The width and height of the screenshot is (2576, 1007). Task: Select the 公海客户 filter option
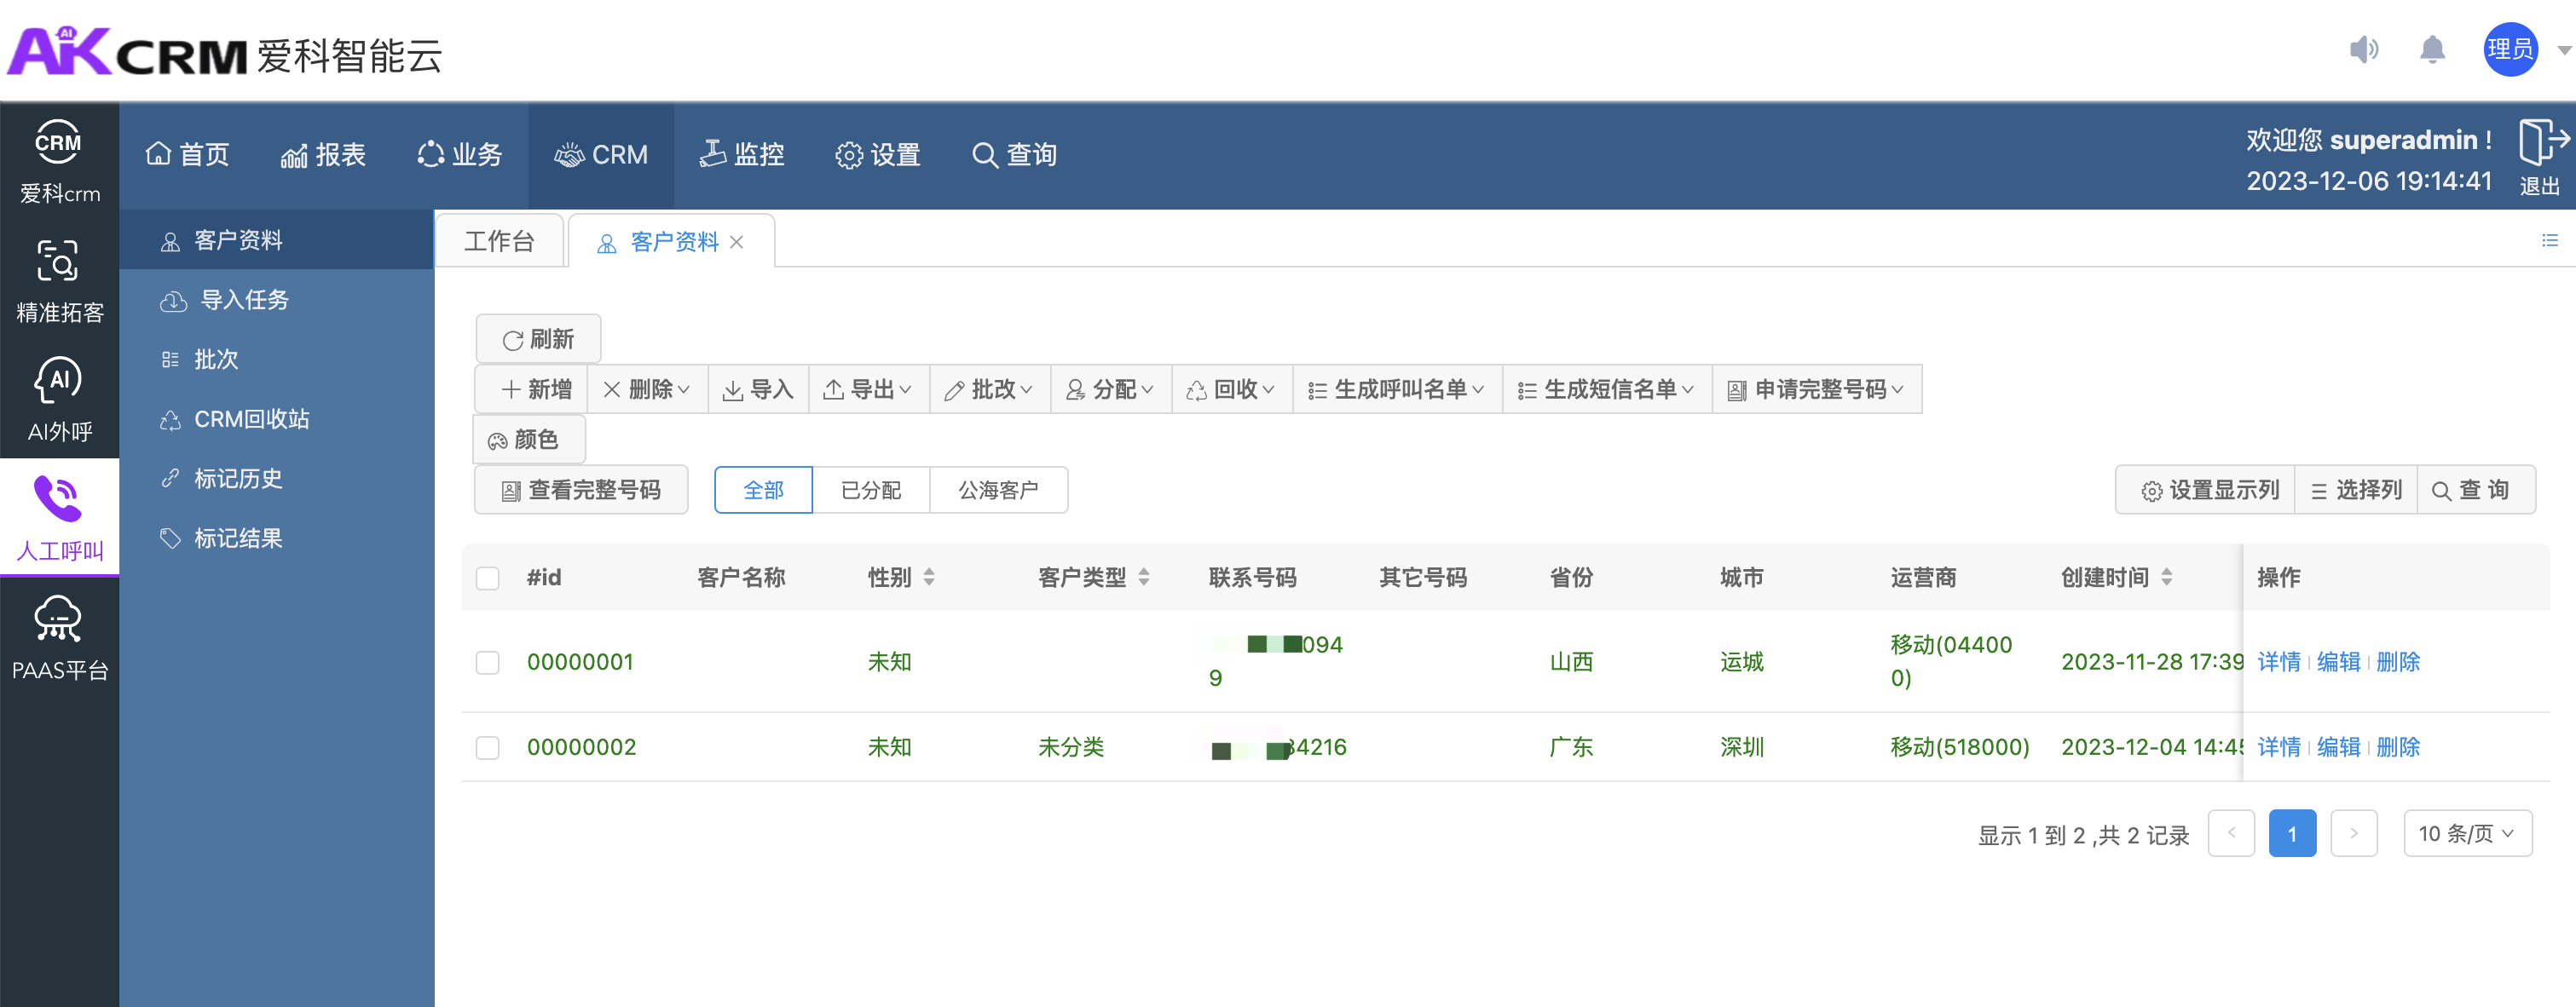[x=997, y=491]
